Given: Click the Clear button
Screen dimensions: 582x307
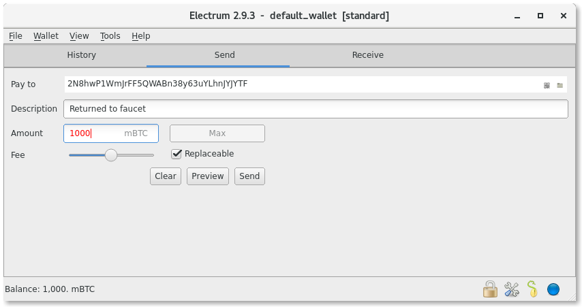Looking at the screenshot, I should tap(166, 176).
